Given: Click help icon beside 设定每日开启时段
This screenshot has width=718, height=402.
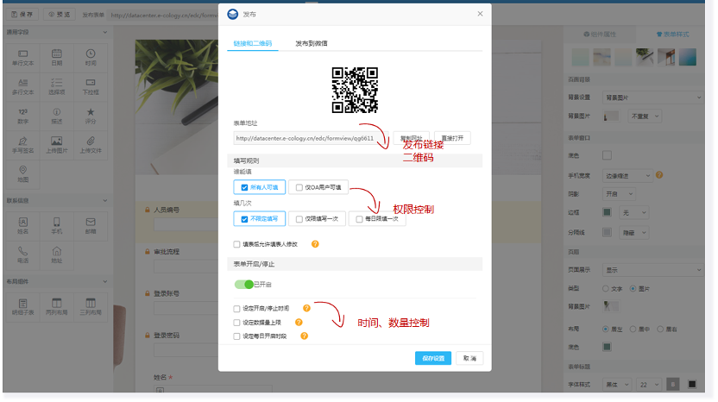Looking at the screenshot, I should click(x=304, y=336).
